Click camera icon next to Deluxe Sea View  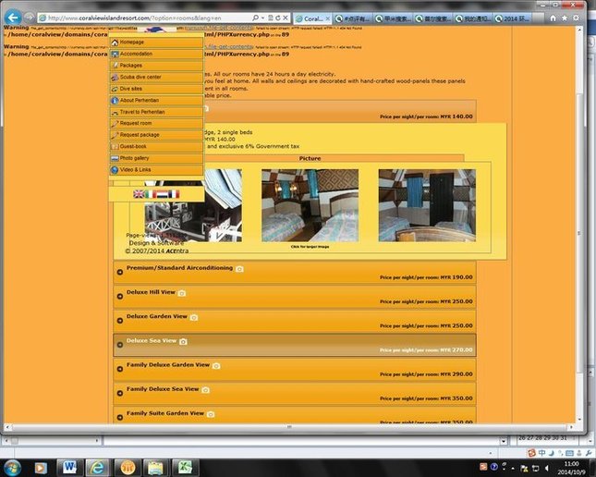click(x=183, y=342)
